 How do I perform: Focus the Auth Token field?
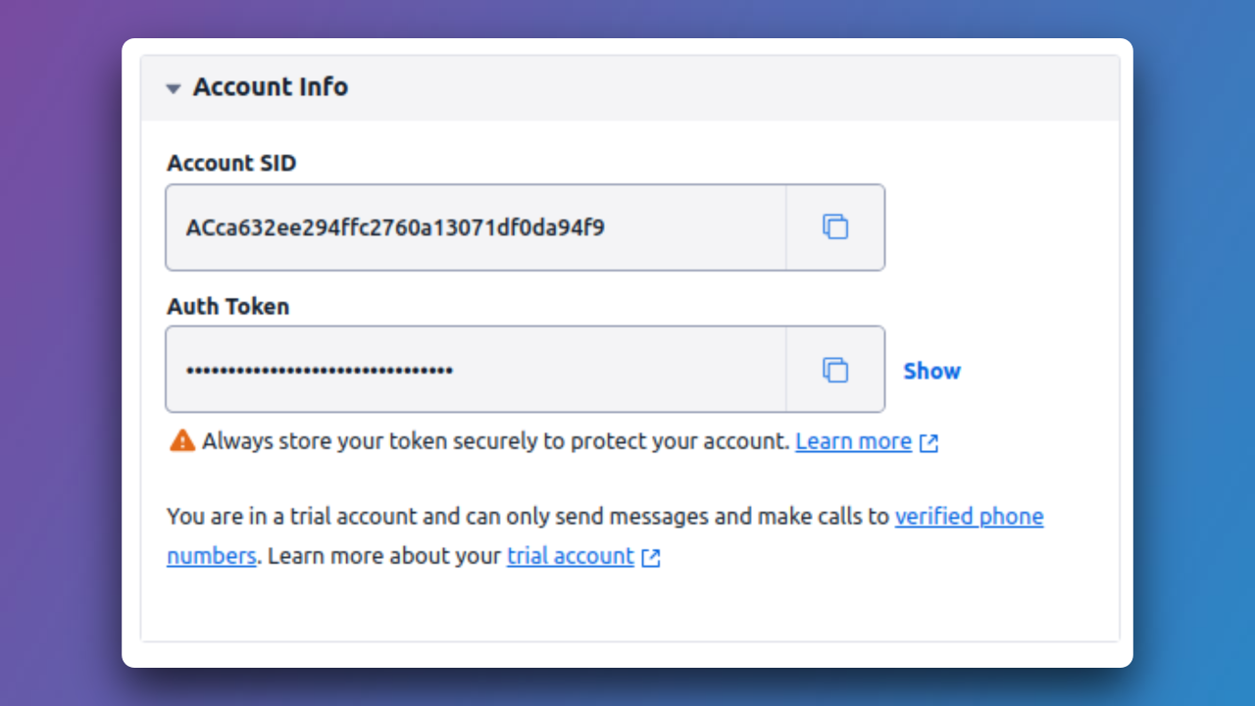(476, 370)
